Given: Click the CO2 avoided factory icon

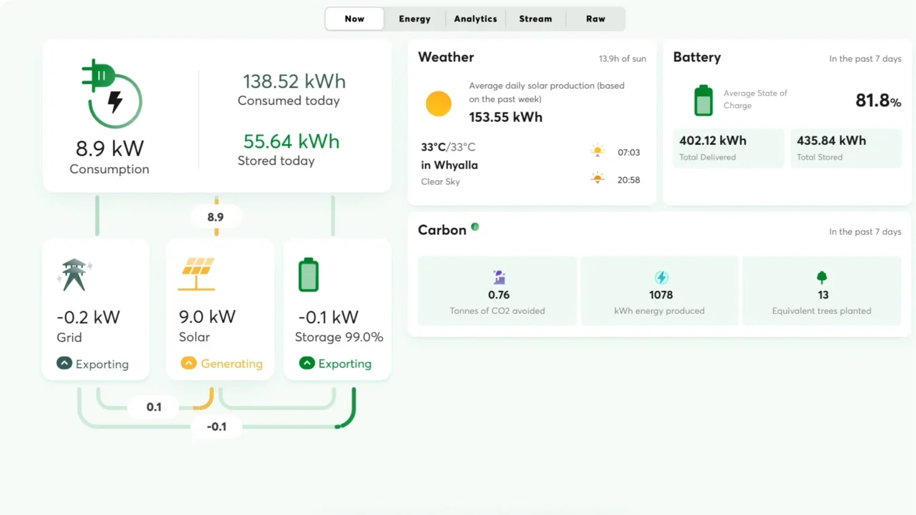Looking at the screenshot, I should 499,277.
